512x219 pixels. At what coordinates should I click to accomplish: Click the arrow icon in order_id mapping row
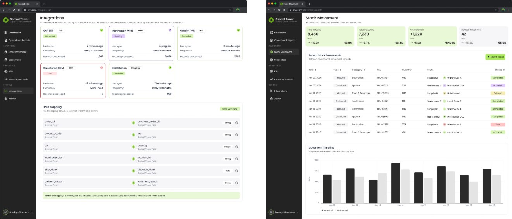133,123
